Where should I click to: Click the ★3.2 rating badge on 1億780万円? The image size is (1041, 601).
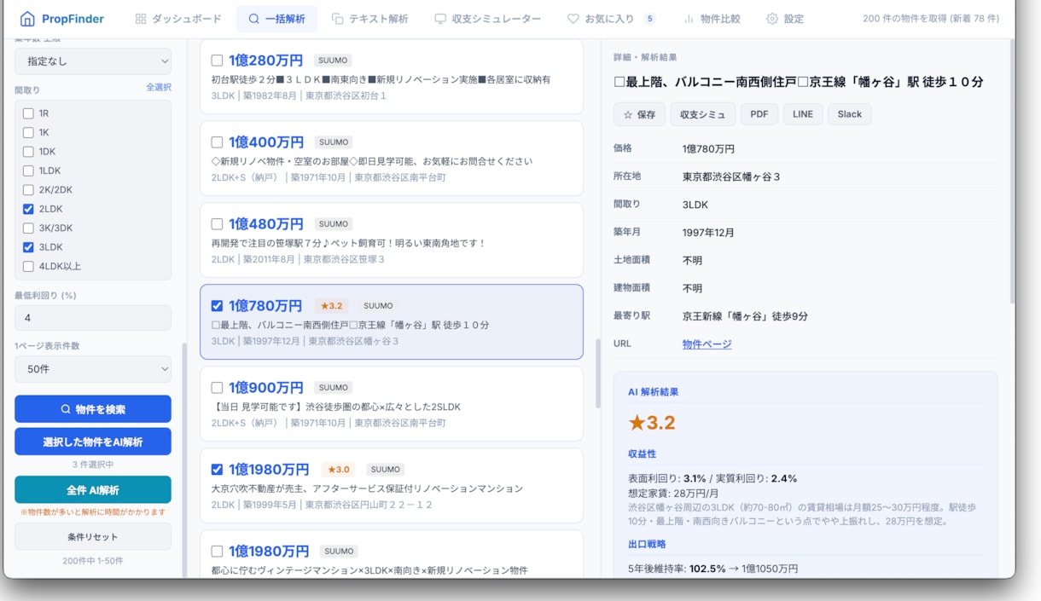point(331,306)
